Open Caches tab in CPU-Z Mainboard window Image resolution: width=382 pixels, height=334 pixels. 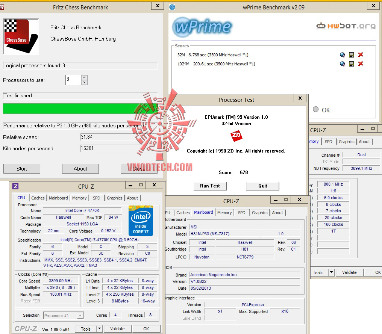click(183, 213)
